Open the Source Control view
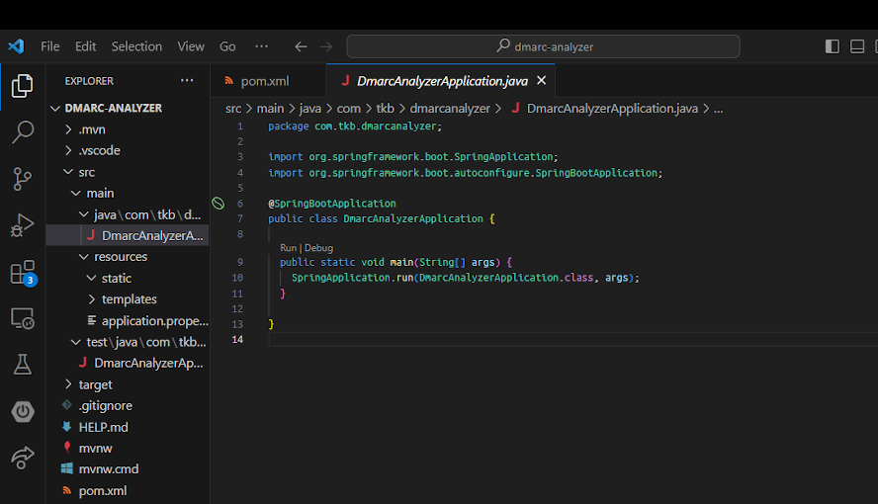Viewport: 878px width, 504px height. point(23,179)
